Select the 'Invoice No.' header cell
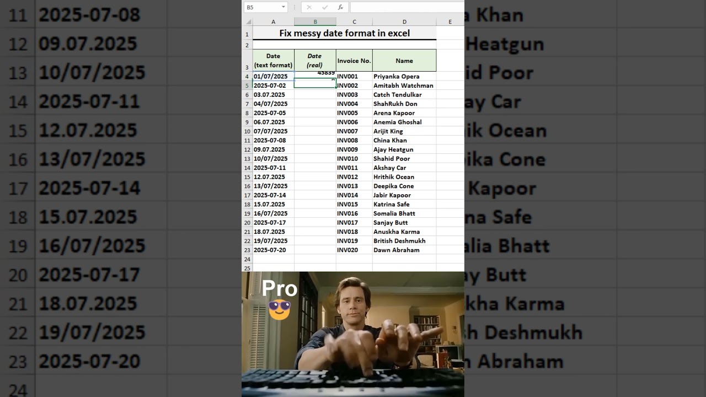 click(x=354, y=61)
